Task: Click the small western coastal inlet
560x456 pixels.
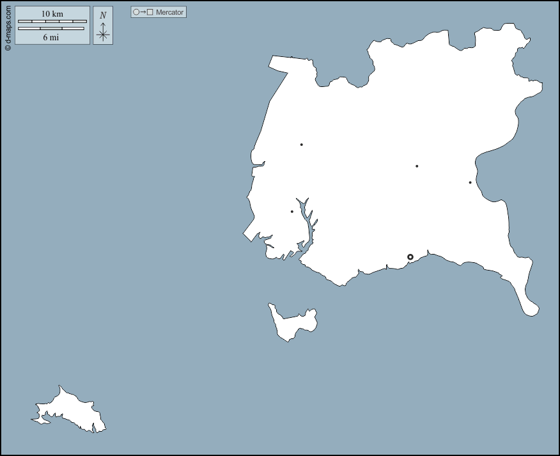Action: 258,165
